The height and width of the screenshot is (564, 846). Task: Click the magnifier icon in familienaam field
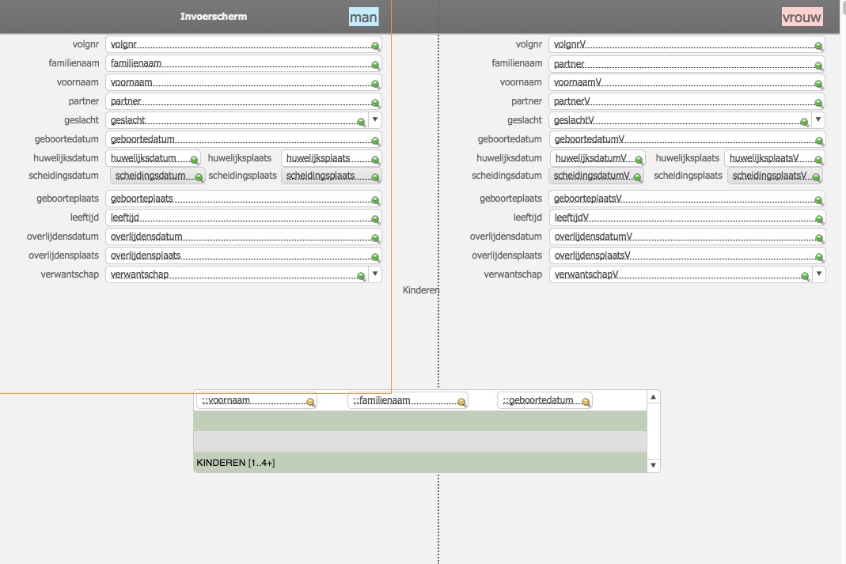click(376, 65)
